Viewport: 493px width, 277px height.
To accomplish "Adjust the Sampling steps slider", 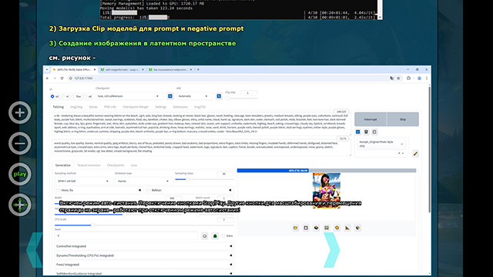I will pyautogui.click(x=204, y=179).
